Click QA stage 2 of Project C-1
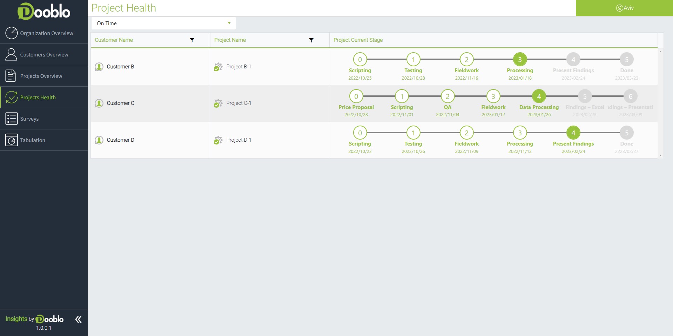Viewport: 673px width, 336px height. pos(447,96)
